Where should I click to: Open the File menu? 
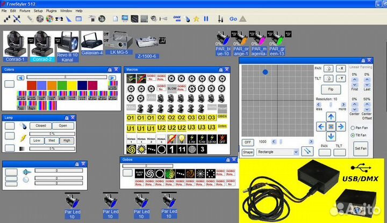(4, 11)
